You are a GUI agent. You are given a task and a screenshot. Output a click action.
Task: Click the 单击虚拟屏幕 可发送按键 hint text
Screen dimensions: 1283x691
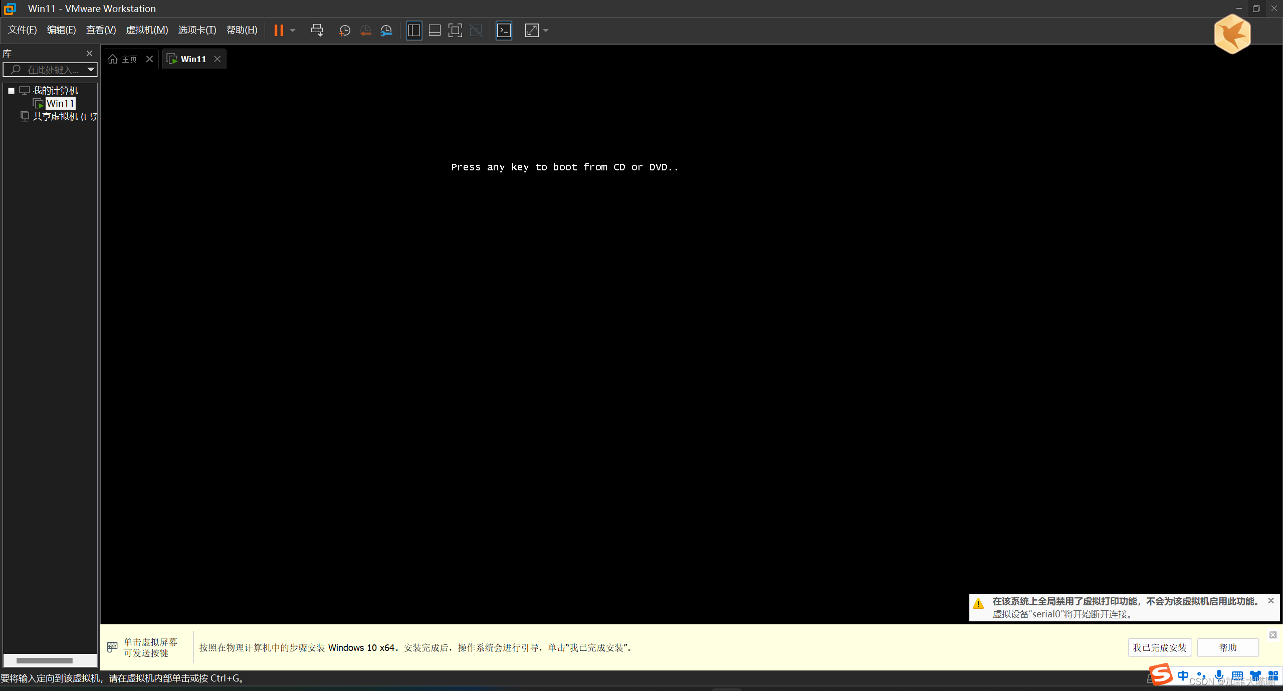click(x=150, y=647)
